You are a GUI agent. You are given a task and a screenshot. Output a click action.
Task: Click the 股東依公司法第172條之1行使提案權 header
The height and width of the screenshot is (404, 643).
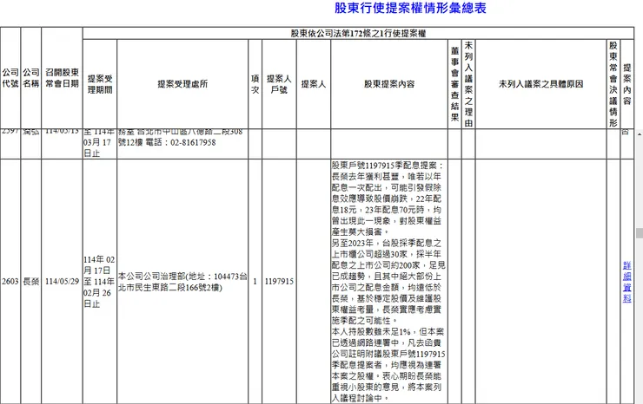click(x=358, y=33)
